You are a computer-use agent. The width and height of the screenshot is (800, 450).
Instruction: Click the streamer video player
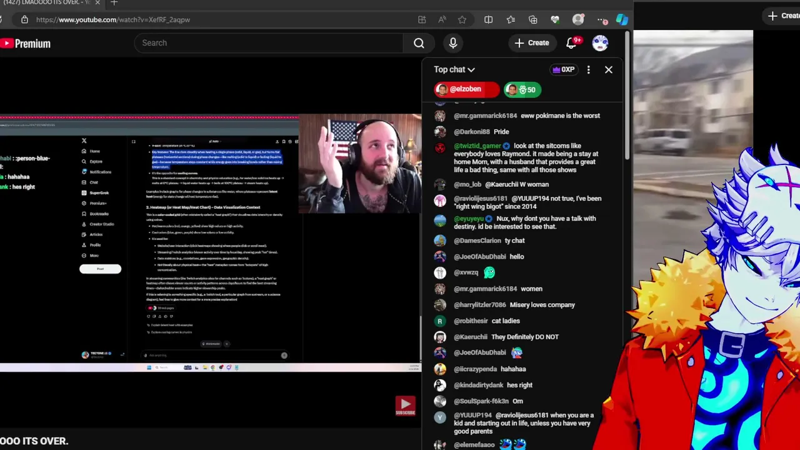[x=211, y=242]
